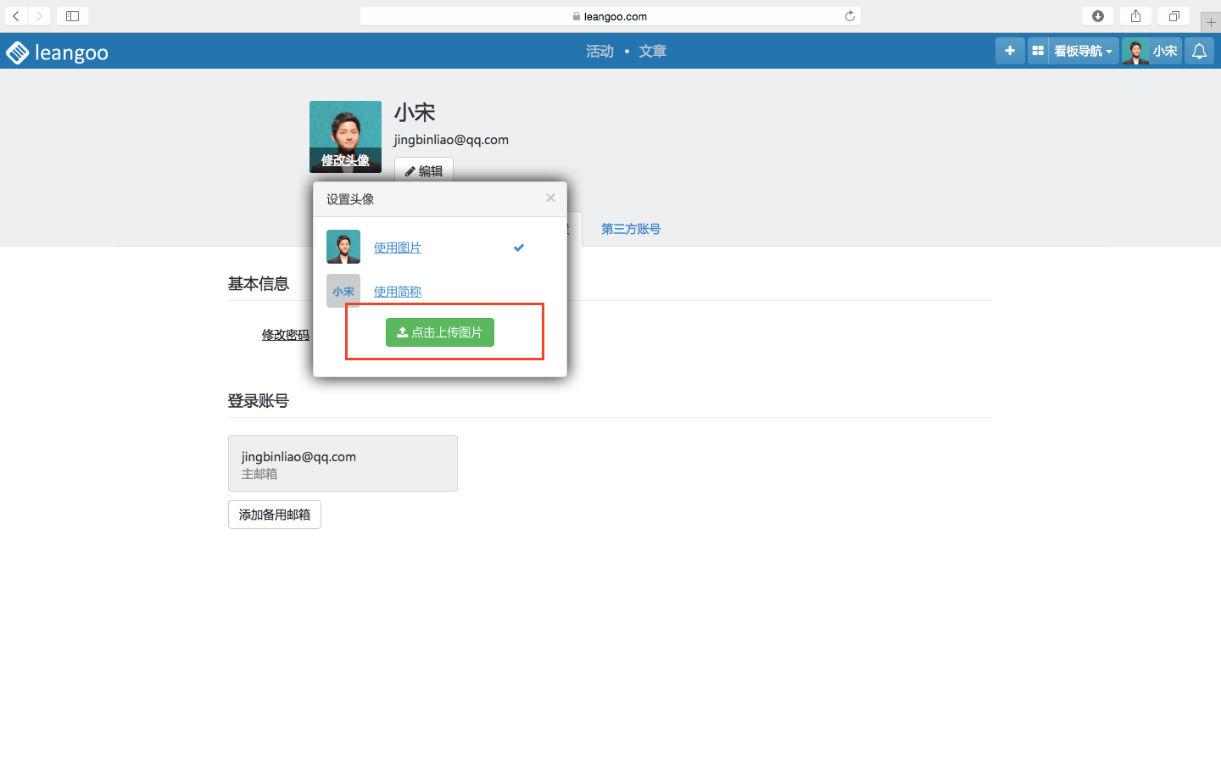Click the 编辑 button with pencil icon
Screen dimensions: 1221x763
[424, 171]
